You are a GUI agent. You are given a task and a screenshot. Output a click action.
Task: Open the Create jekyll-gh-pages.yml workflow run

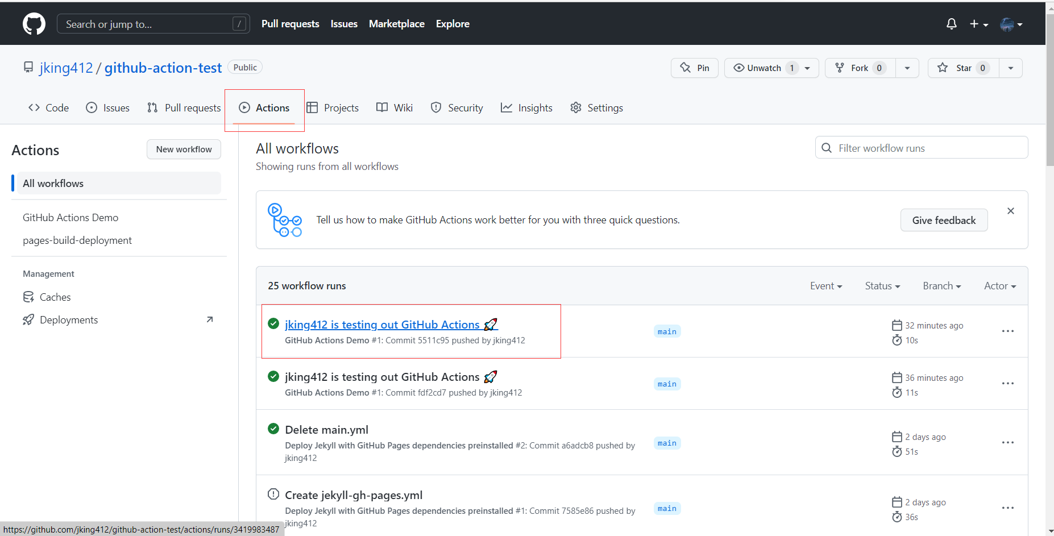tap(354, 495)
